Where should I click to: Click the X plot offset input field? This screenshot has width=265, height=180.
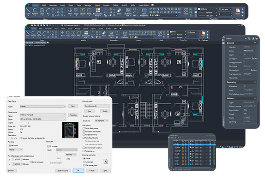(x=17, y=159)
